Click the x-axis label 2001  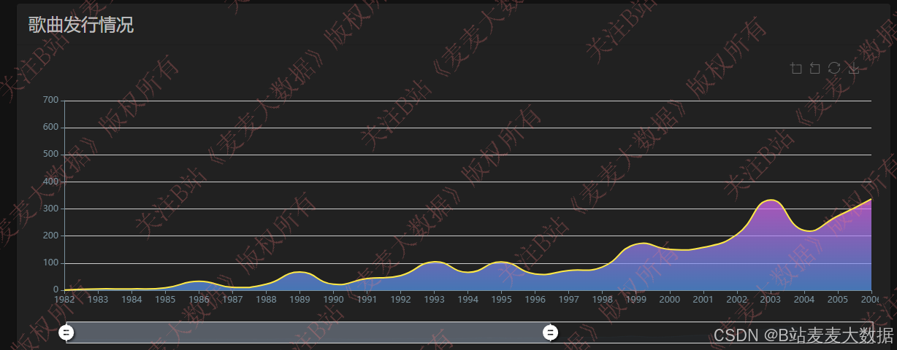point(703,299)
